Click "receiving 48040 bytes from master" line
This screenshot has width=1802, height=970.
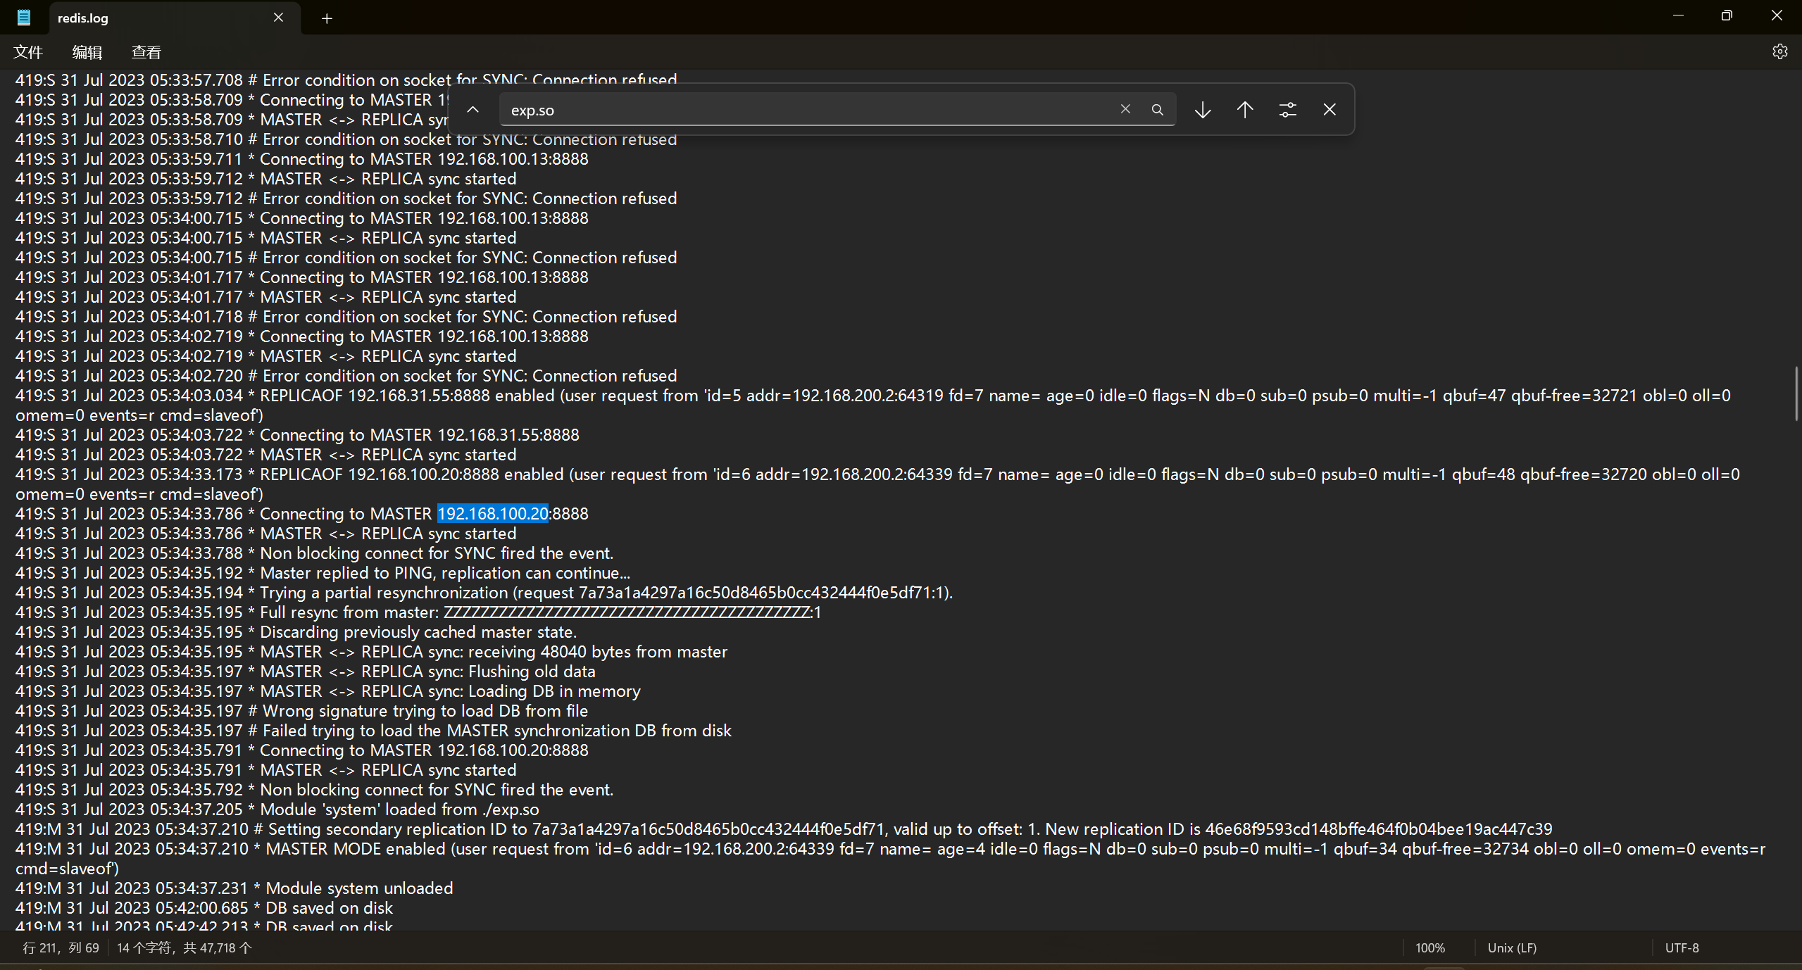pyautogui.click(x=371, y=652)
